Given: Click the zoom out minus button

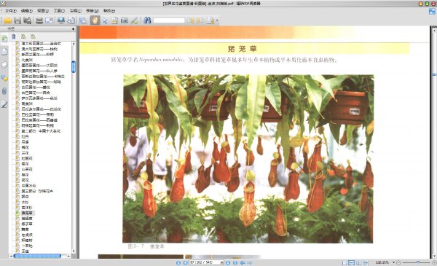Looking at the screenshot, I should 398,262.
